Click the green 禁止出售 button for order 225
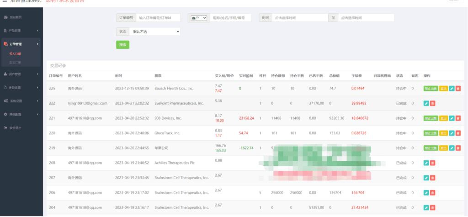 [431, 88]
